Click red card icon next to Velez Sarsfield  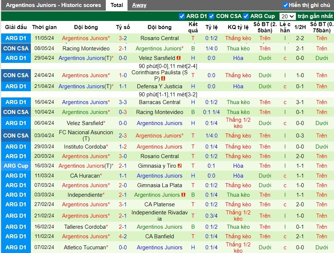[179, 58]
